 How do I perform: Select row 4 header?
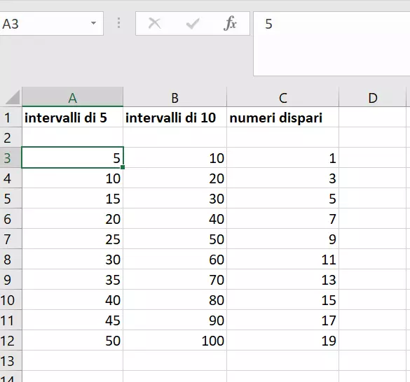point(11,178)
